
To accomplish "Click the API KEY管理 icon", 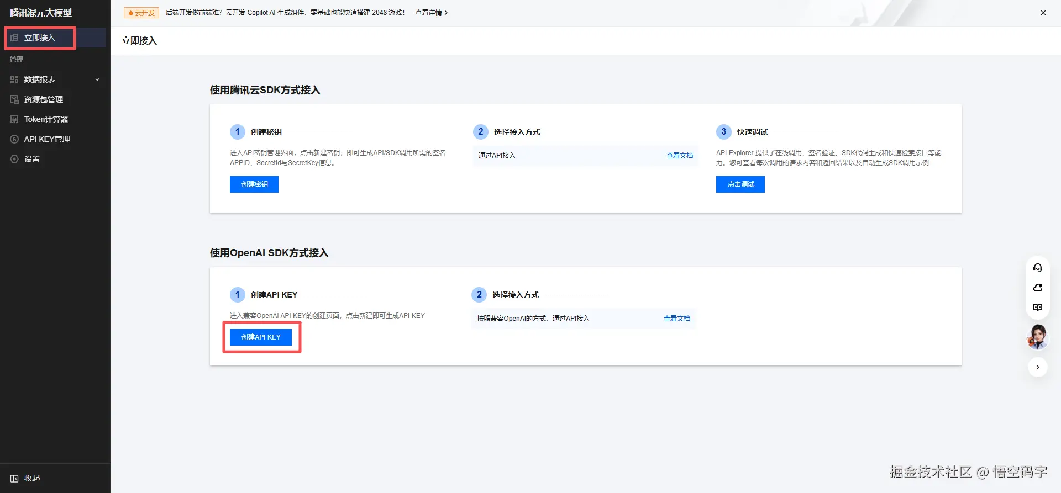I will tap(14, 139).
